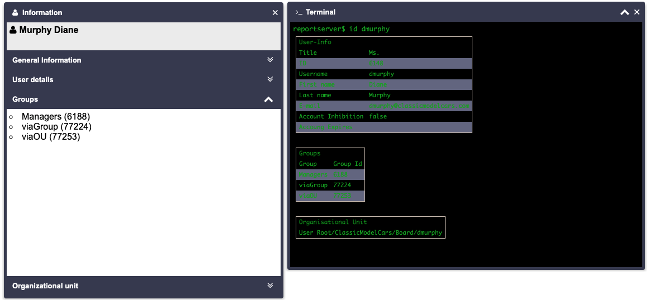Click the Title value Ms. in Terminal
Image resolution: width=649 pixels, height=304 pixels.
(374, 53)
